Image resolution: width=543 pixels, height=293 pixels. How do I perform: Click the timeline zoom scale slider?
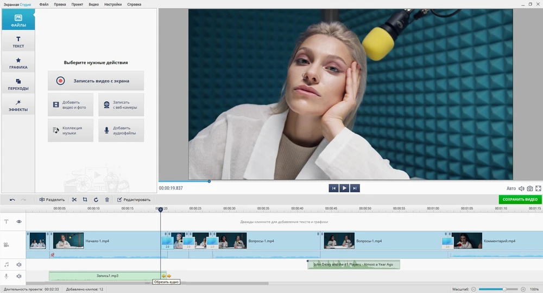[x=497, y=289]
